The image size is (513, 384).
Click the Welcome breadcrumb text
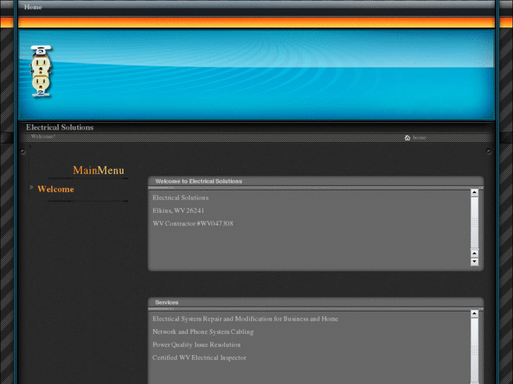click(42, 137)
